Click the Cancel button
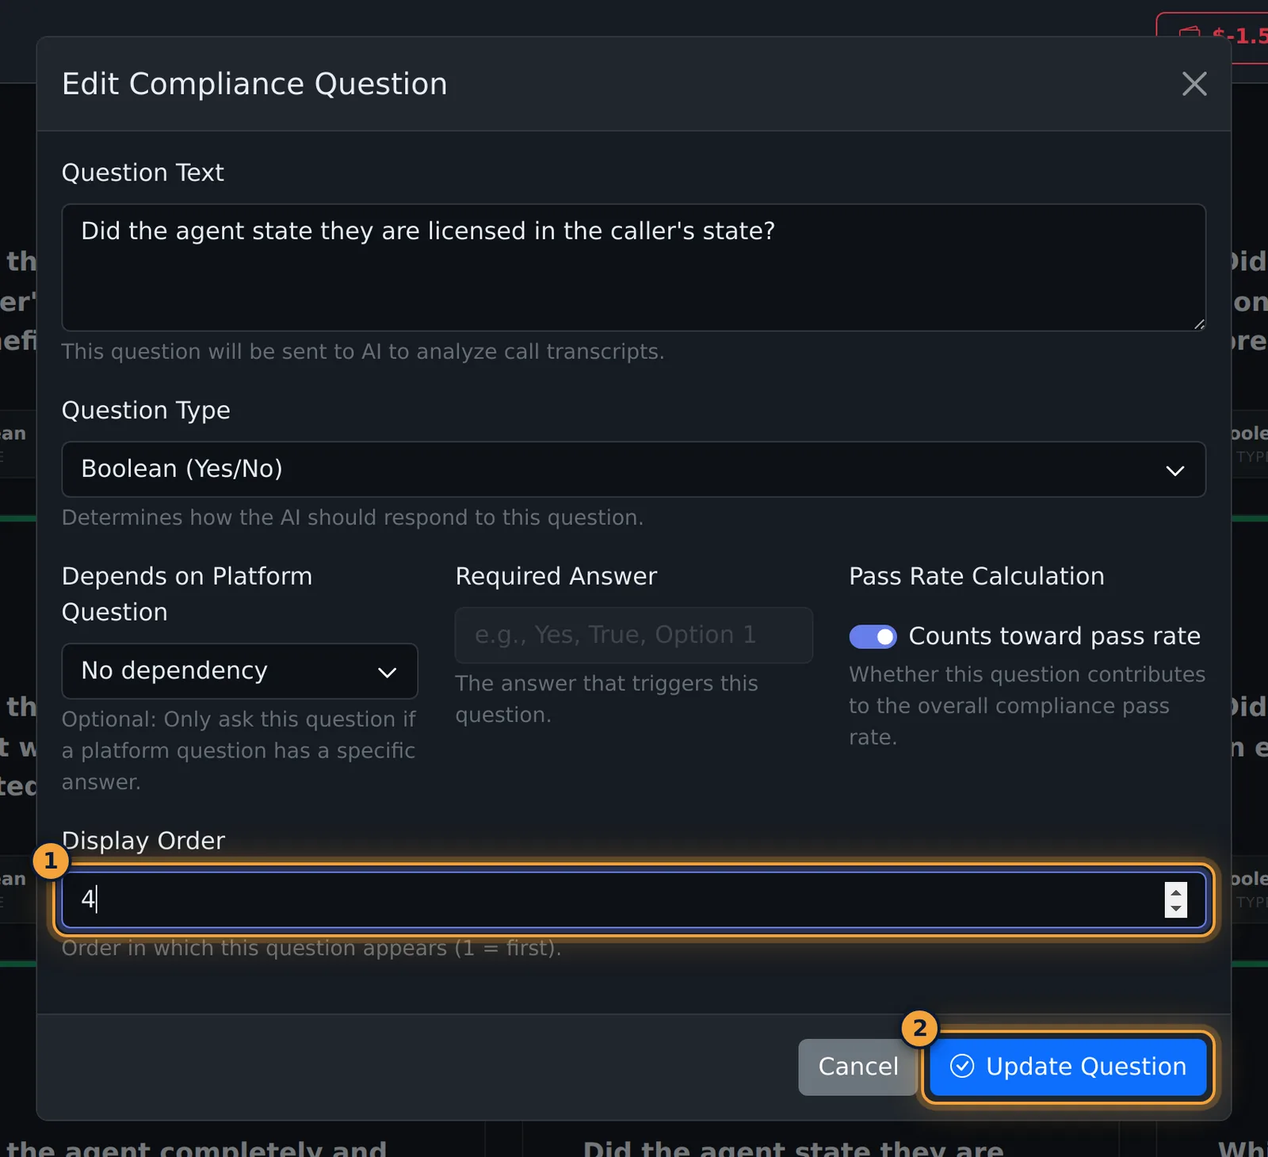Screen dimensions: 1268x1157 (857, 1067)
